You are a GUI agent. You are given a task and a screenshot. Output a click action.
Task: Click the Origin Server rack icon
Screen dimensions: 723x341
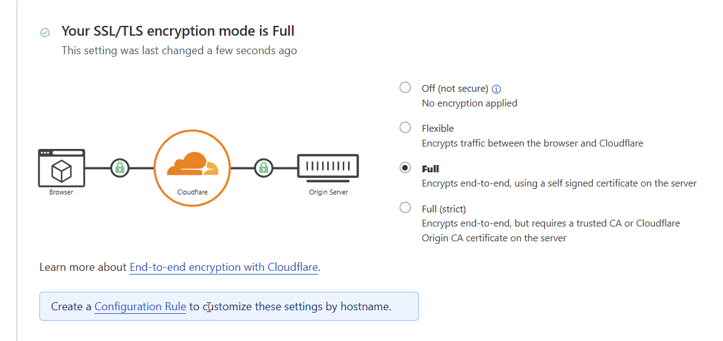pyautogui.click(x=328, y=166)
